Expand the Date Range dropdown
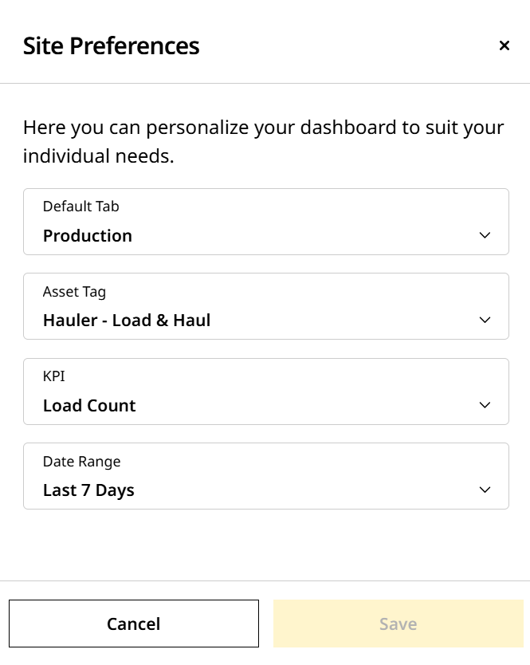The image size is (530, 665). (x=265, y=476)
